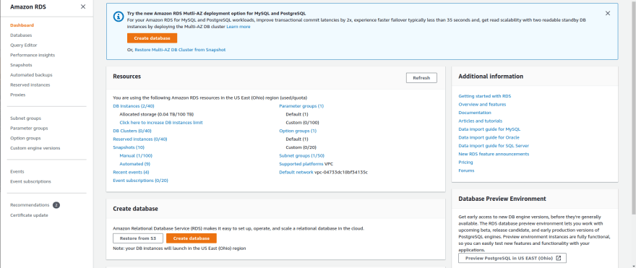Open Data import guide for Oracle
The width and height of the screenshot is (636, 268).
[x=489, y=137]
